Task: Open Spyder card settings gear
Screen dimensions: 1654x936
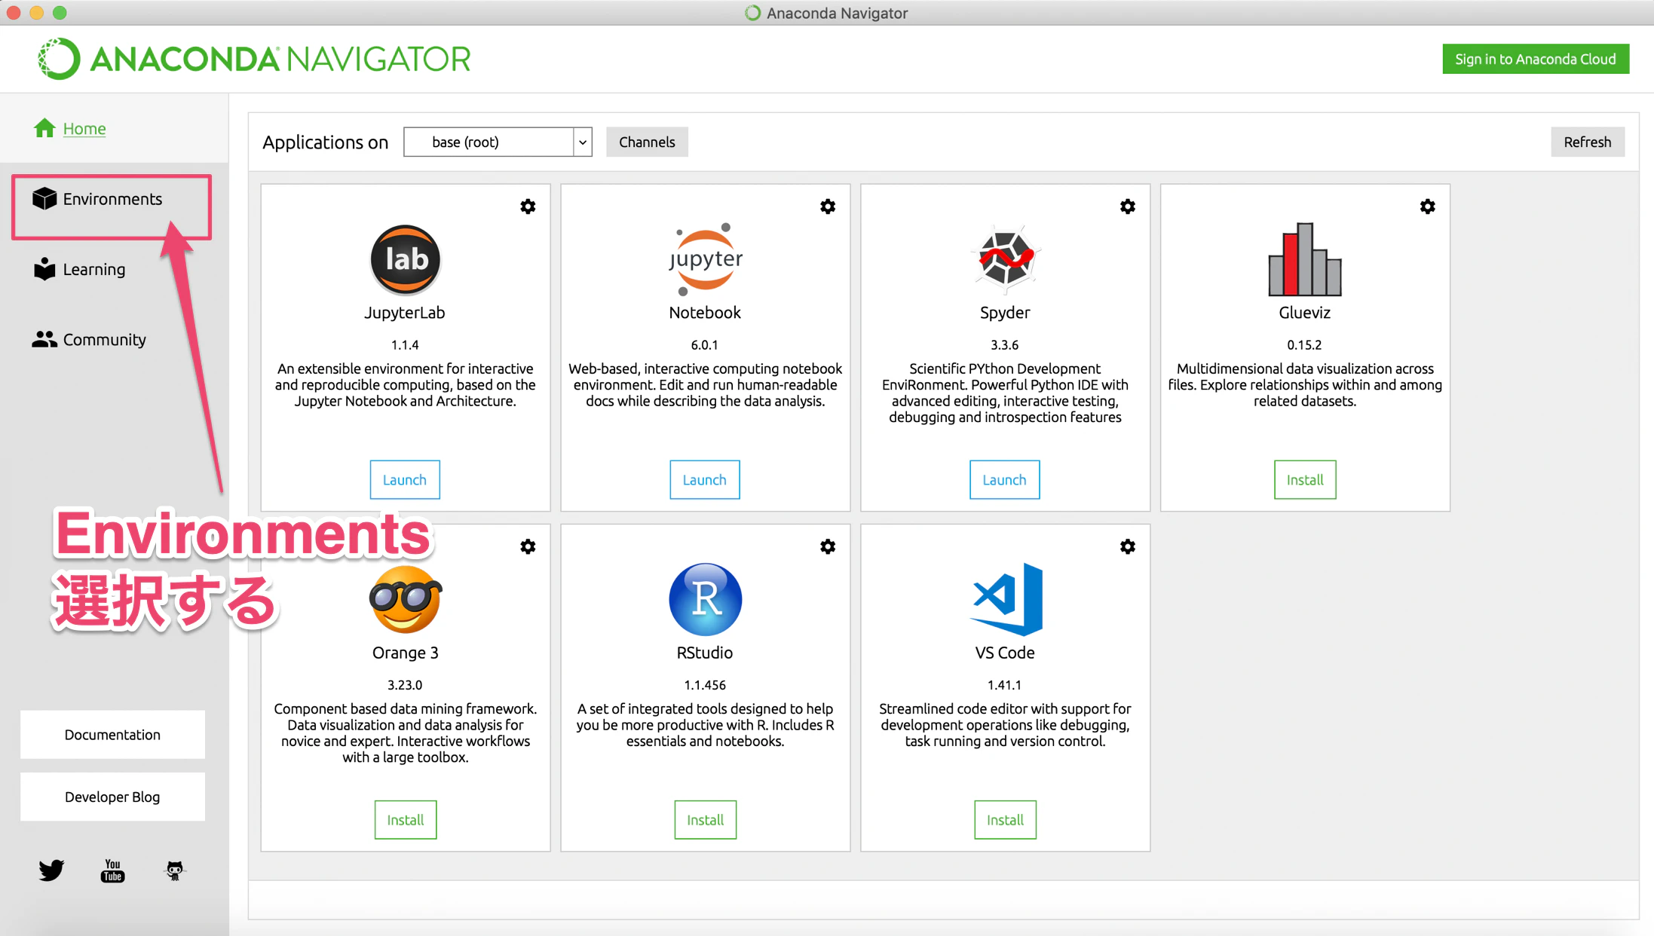Action: click(x=1128, y=206)
